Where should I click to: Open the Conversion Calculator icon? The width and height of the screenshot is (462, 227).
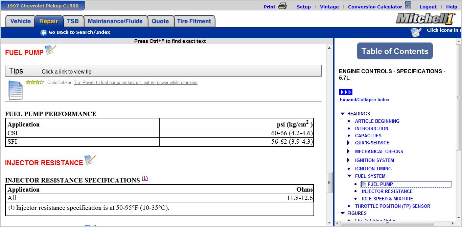tap(408, 5)
